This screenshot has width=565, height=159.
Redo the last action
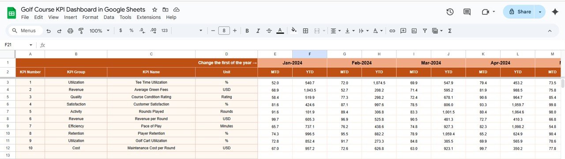point(60,31)
